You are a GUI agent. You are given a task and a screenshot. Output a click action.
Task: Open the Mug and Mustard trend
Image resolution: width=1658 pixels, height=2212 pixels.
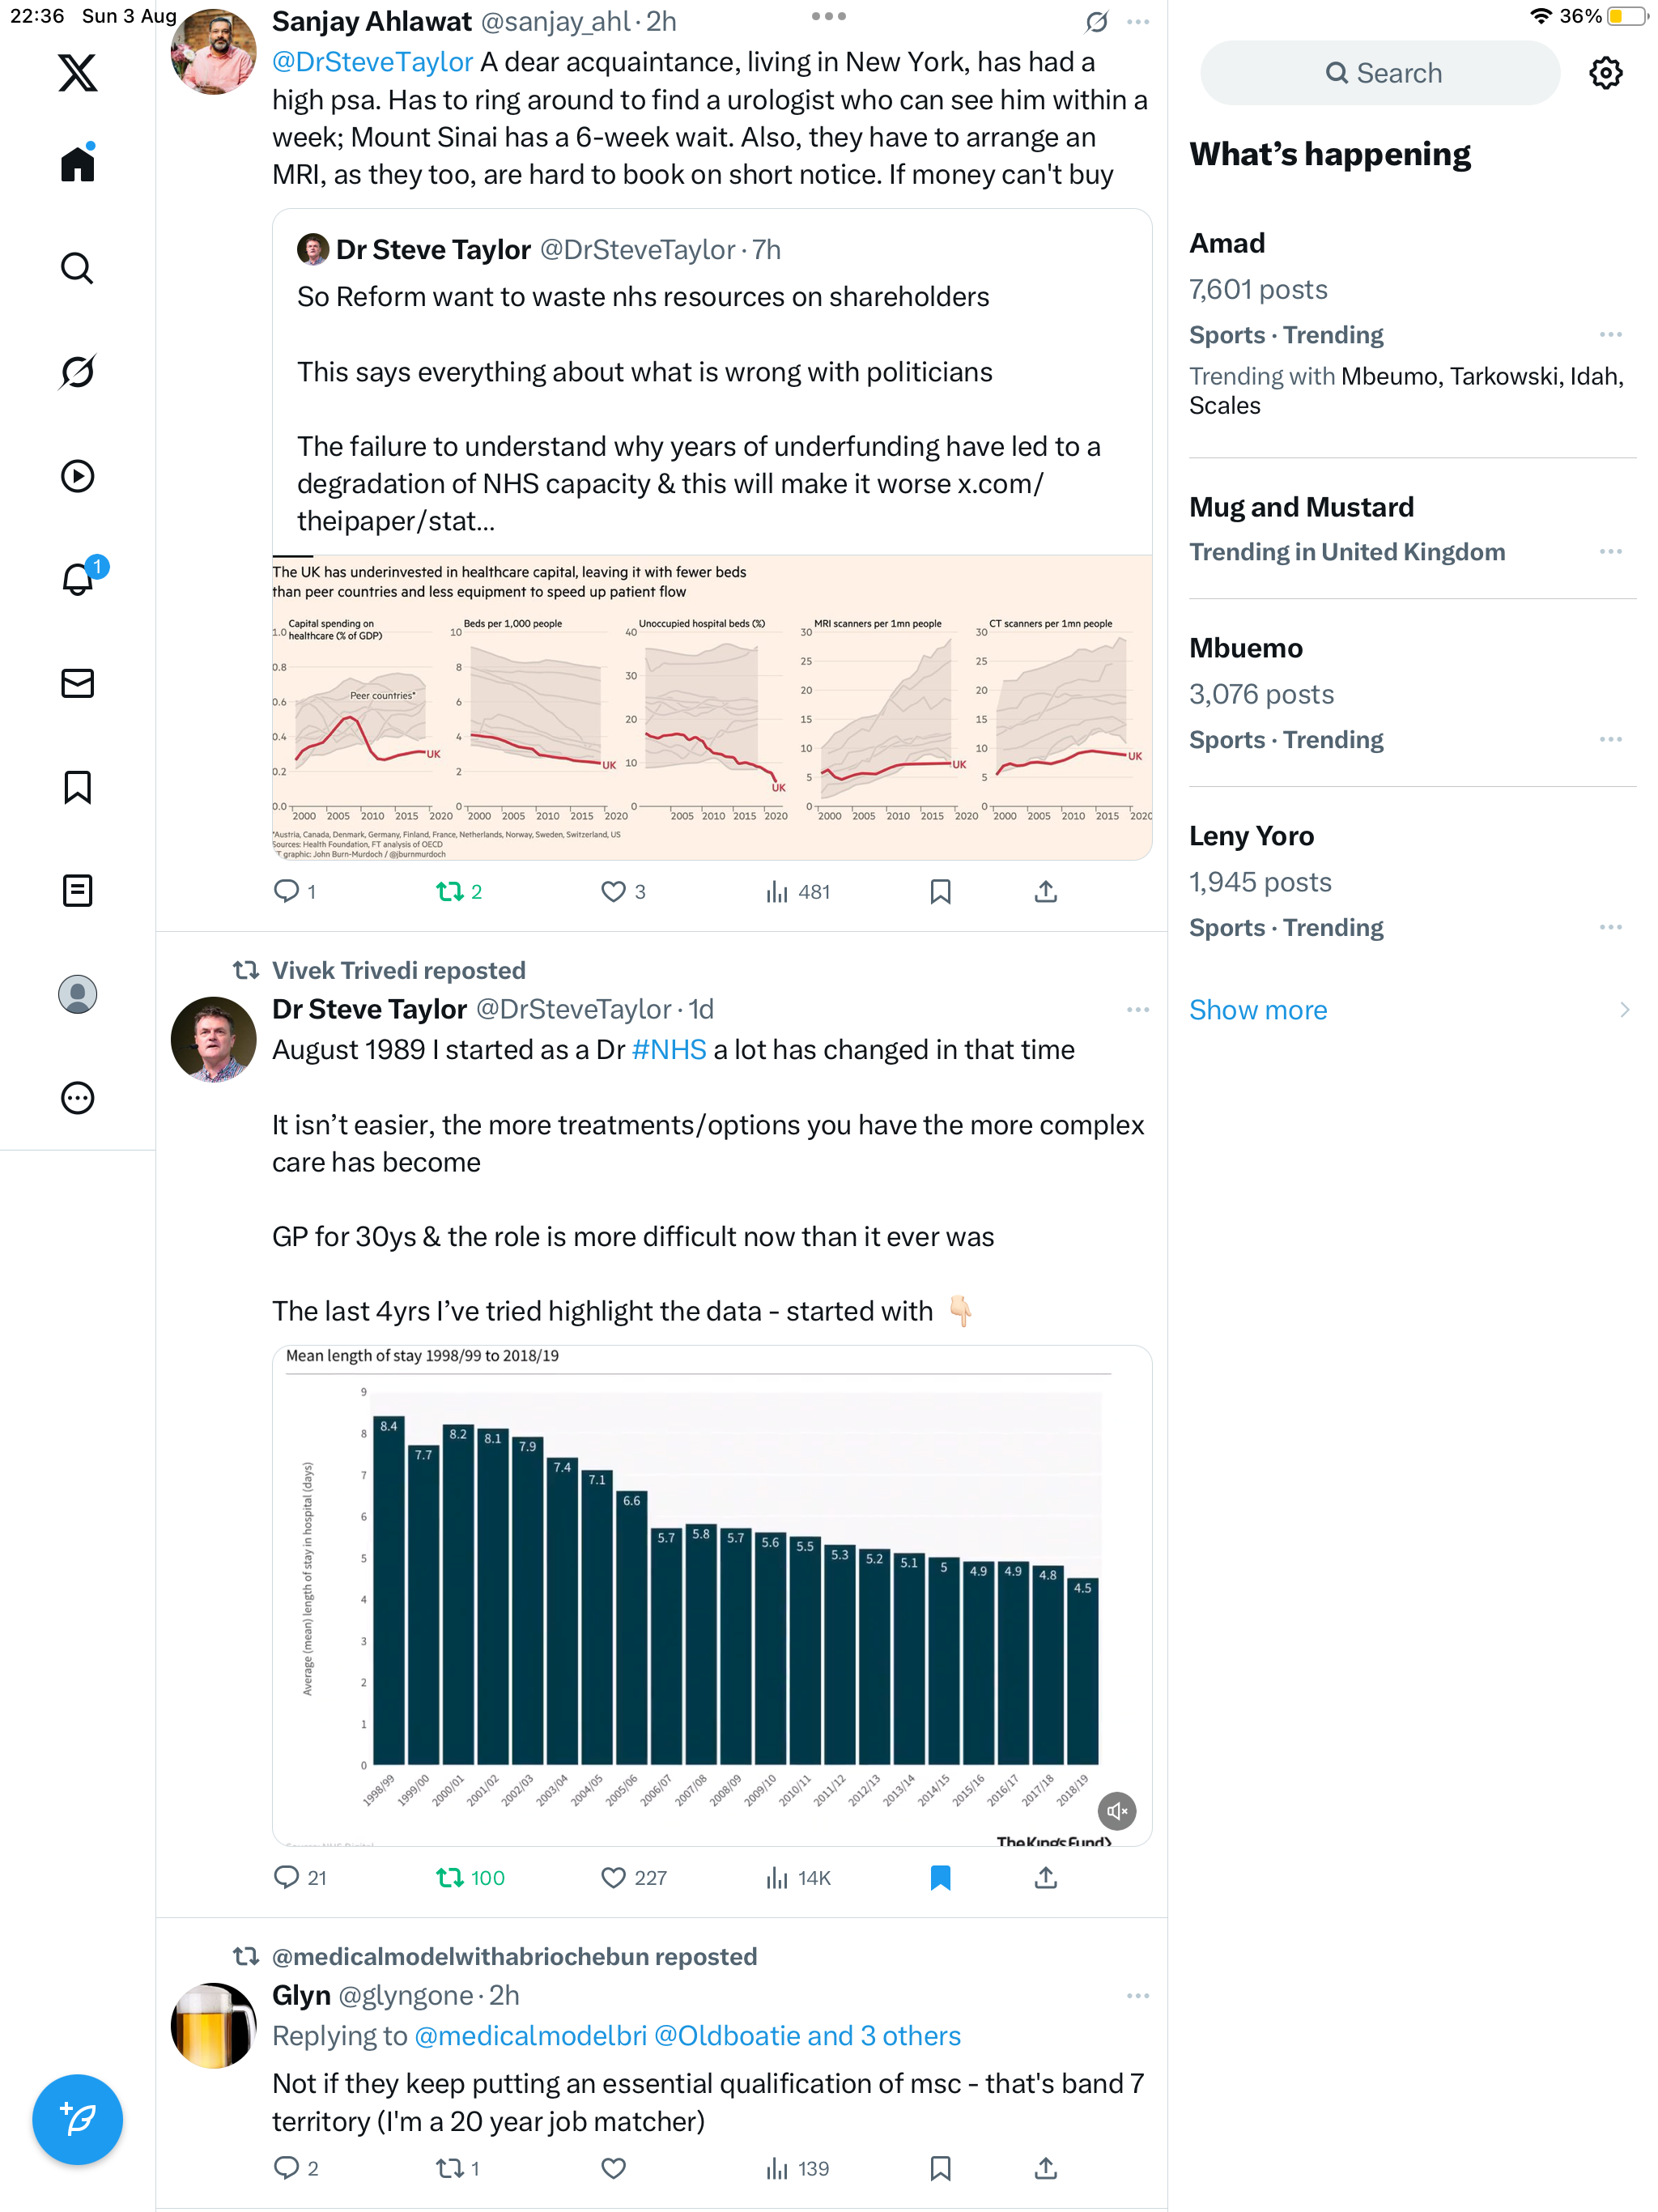pyautogui.click(x=1301, y=507)
